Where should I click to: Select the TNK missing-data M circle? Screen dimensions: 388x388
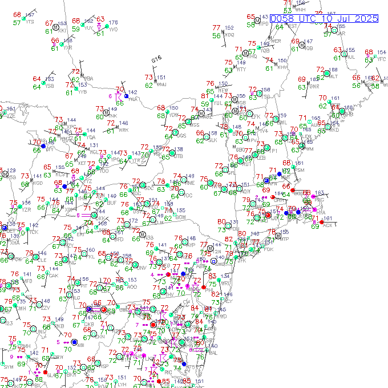(x=106, y=112)
